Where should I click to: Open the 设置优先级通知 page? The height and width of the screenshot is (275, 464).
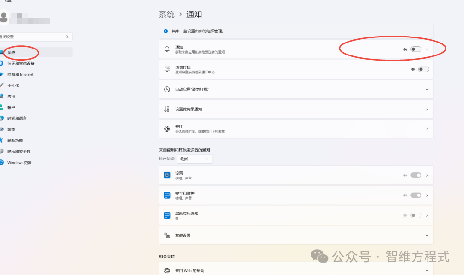[296, 109]
